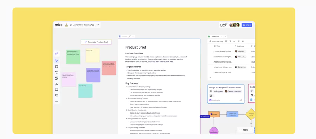
Task: Click In Progress status on the card
Action: (x=218, y=91)
